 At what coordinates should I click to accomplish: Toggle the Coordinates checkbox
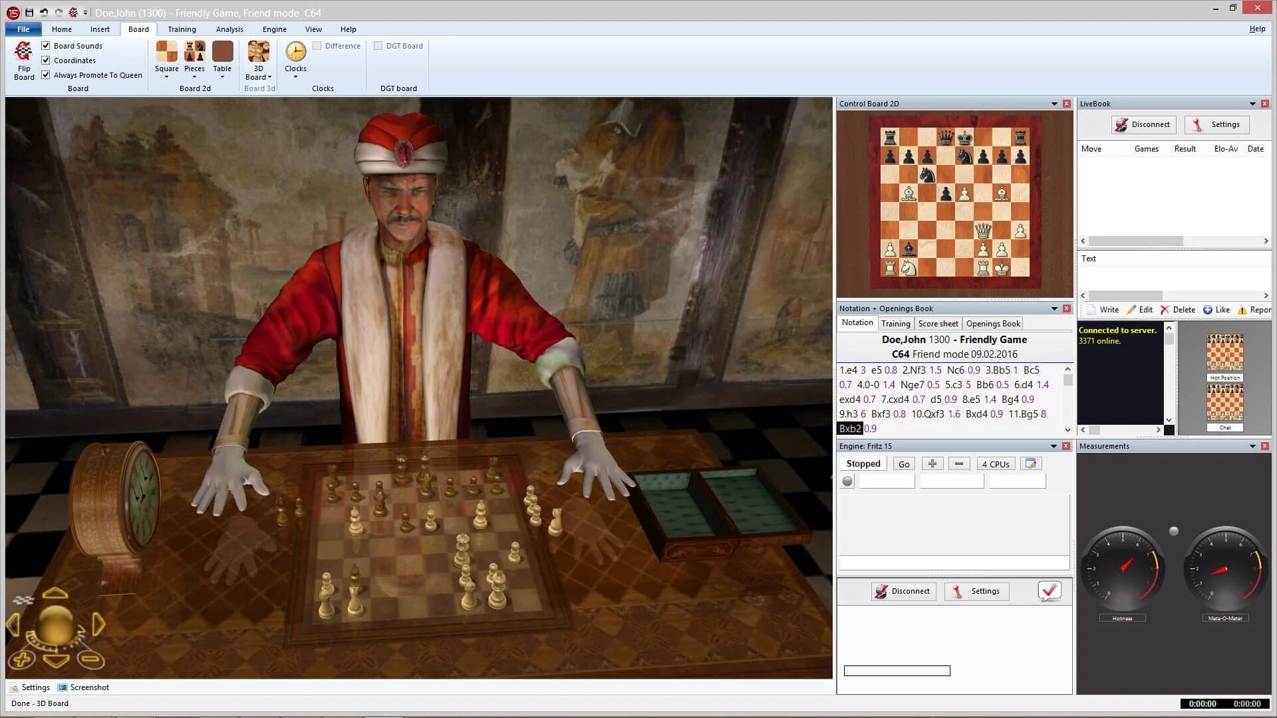45,60
